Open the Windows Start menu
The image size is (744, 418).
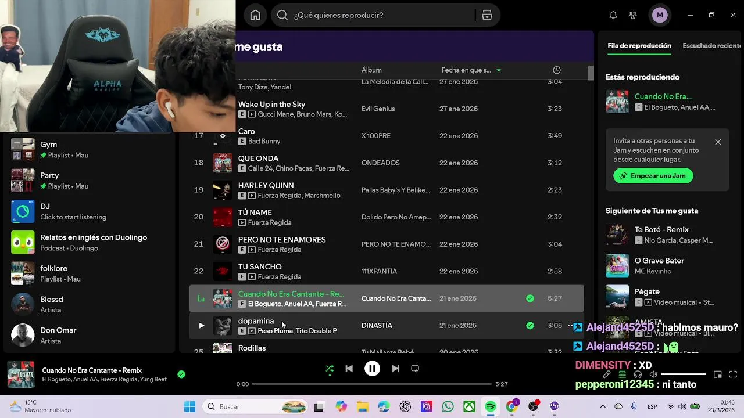click(190, 407)
